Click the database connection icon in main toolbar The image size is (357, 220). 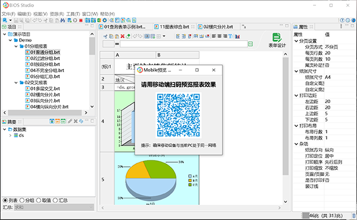point(69,20)
